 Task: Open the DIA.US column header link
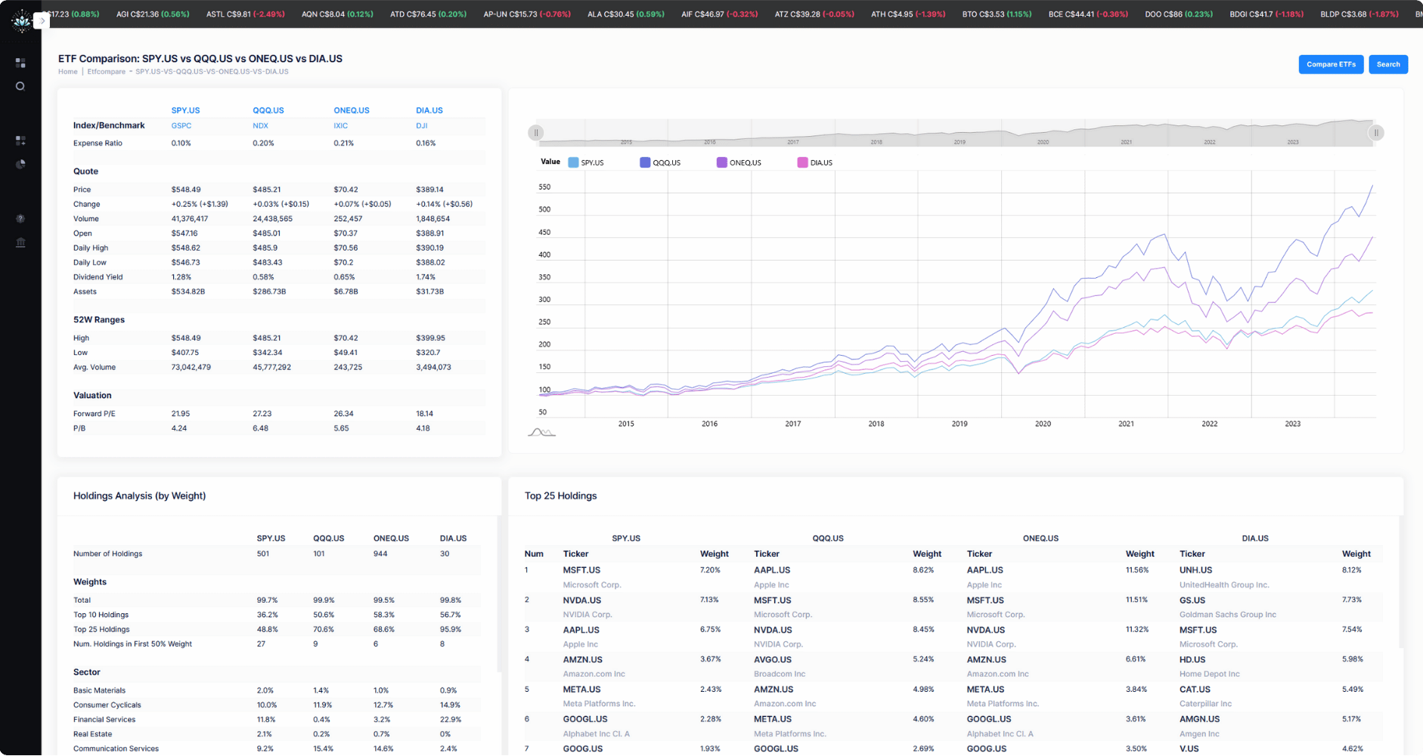429,110
